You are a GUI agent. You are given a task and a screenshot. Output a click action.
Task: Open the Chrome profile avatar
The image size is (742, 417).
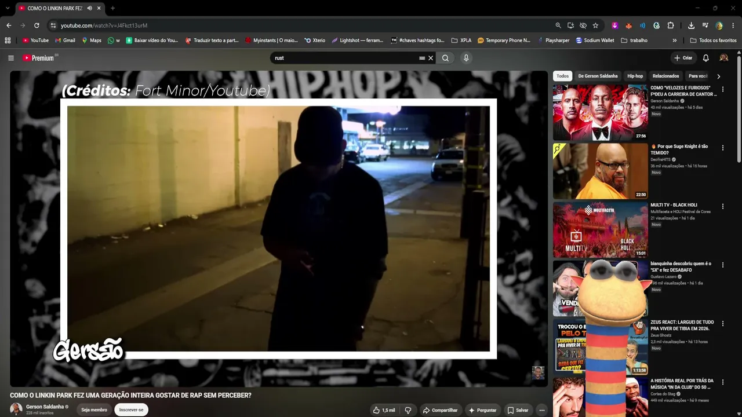coord(719,25)
